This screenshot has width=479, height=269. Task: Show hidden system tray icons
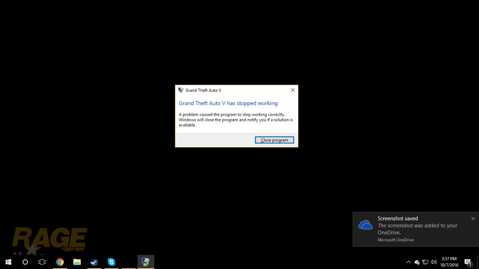point(409,262)
